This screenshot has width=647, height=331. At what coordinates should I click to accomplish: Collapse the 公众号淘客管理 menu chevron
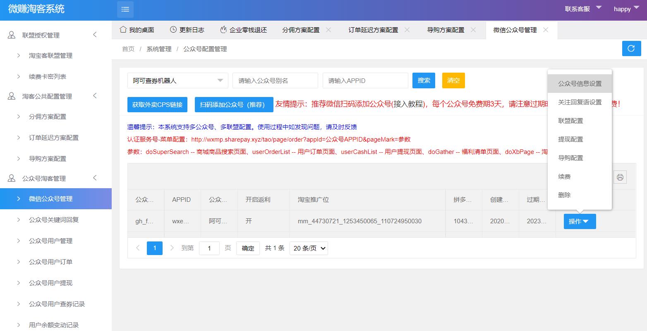[95, 178]
